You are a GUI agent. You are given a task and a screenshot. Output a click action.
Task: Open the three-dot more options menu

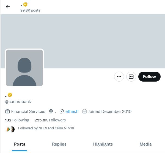(x=119, y=77)
